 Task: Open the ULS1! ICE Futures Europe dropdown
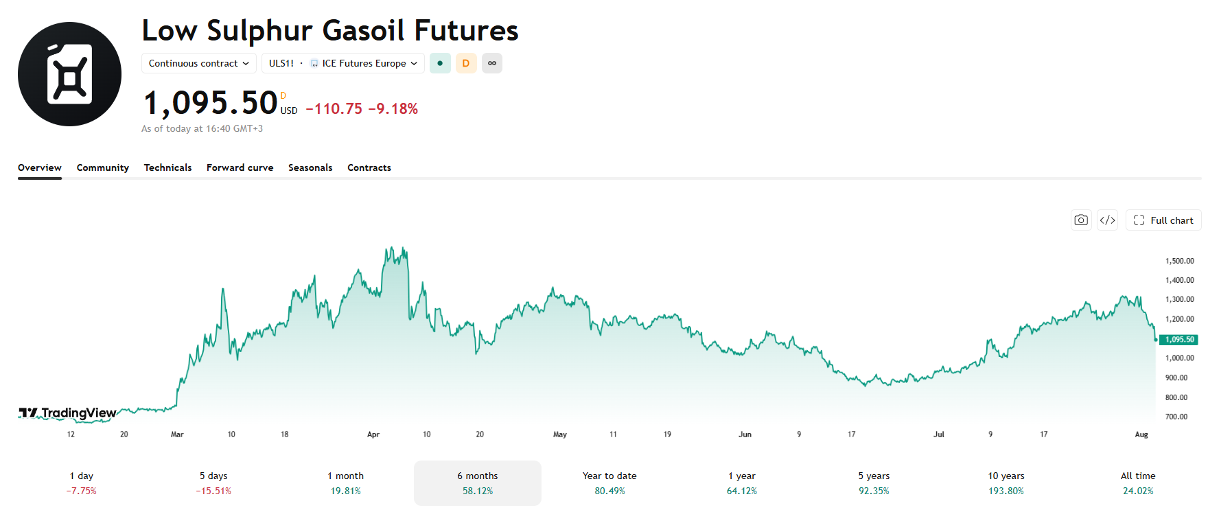click(343, 63)
